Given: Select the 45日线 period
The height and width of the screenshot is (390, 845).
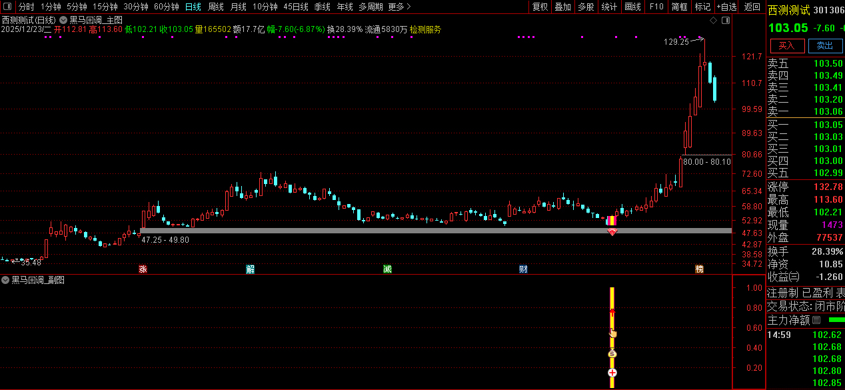Looking at the screenshot, I should tap(296, 7).
